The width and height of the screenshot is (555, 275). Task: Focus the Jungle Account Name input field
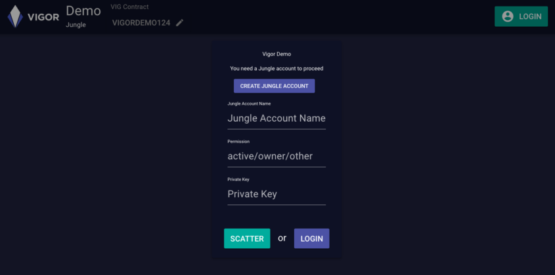(x=277, y=119)
